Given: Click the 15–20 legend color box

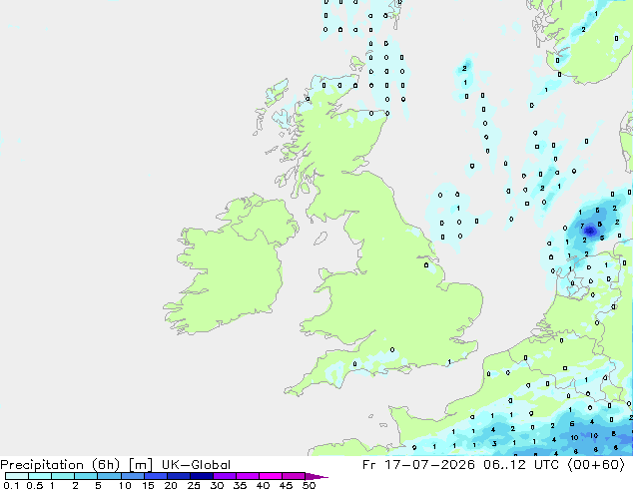Looking at the screenshot, I should pos(156,476).
